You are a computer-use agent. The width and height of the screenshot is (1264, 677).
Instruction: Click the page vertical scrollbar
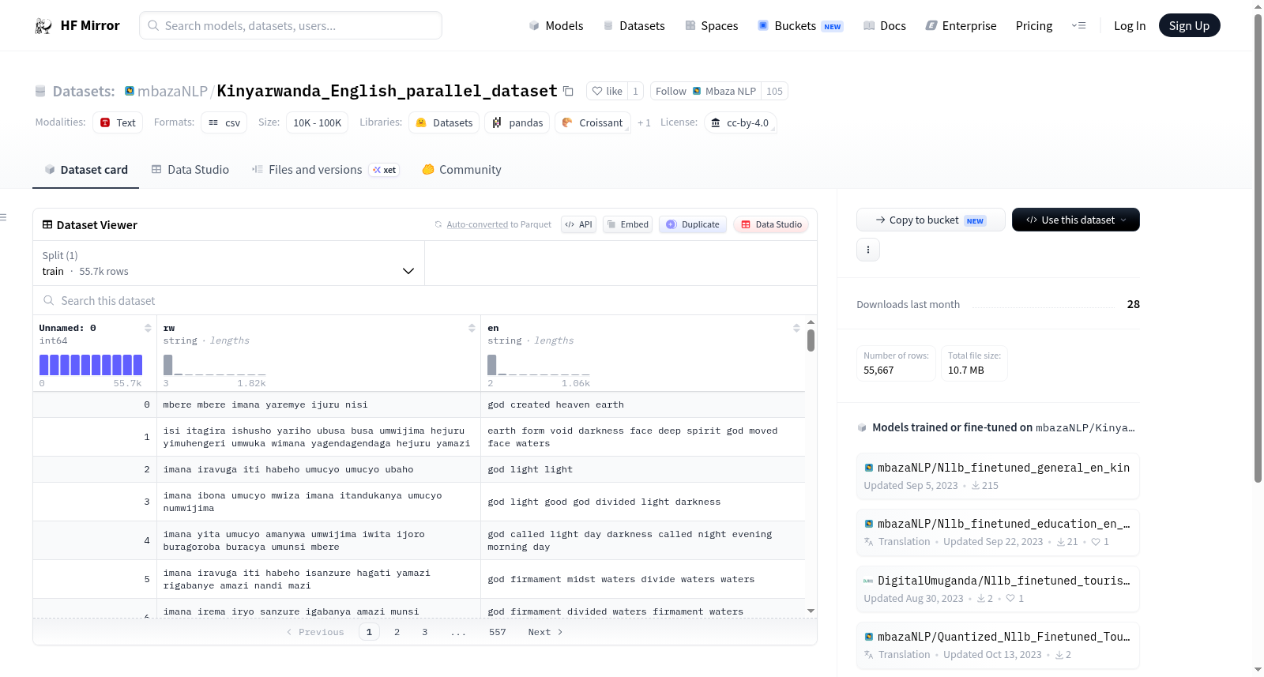point(1258,249)
